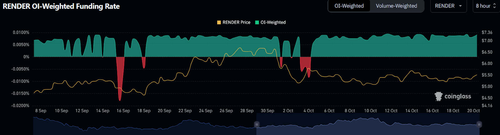Click the 10 Sep date label

pos(61,111)
